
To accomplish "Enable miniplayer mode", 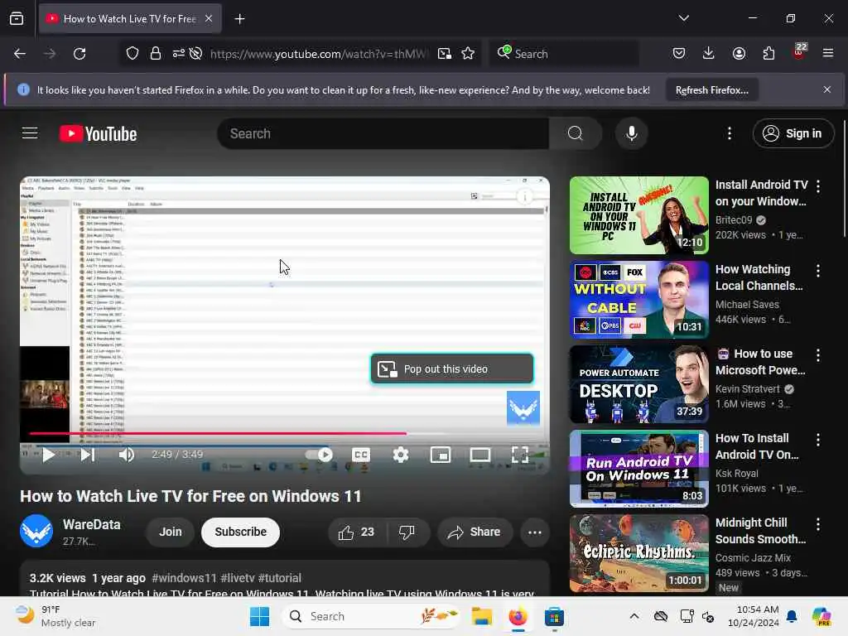I will (x=441, y=455).
